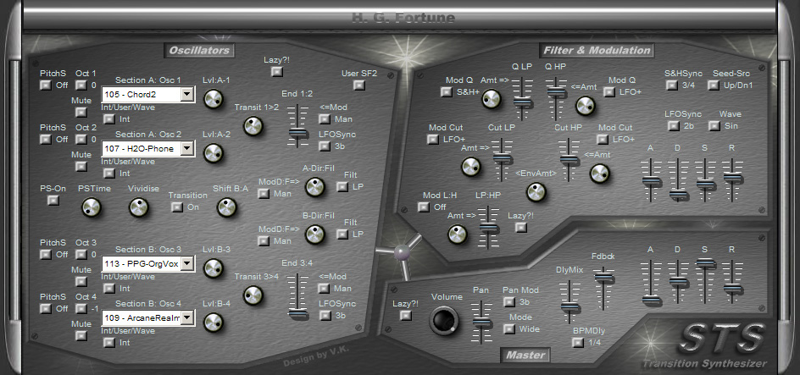The height and width of the screenshot is (375, 800).
Task: Click the Q HP Amt knob
Action: [x=586, y=106]
